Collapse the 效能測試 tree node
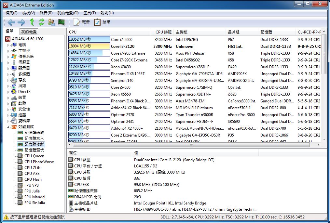This screenshot has width=330, height=223. (x=8, y=127)
